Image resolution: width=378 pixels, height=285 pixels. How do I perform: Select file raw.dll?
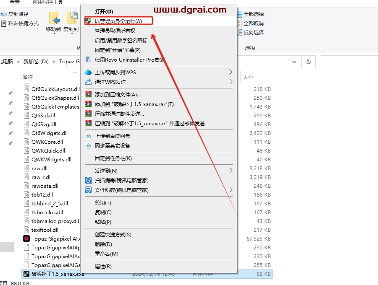(x=39, y=168)
